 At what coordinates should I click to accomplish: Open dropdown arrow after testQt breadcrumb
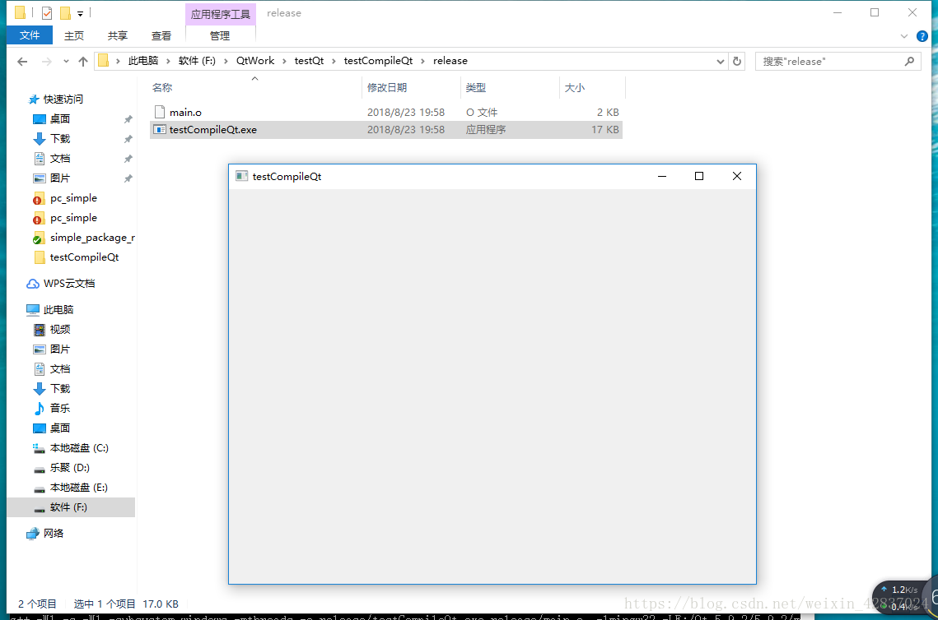tap(334, 61)
